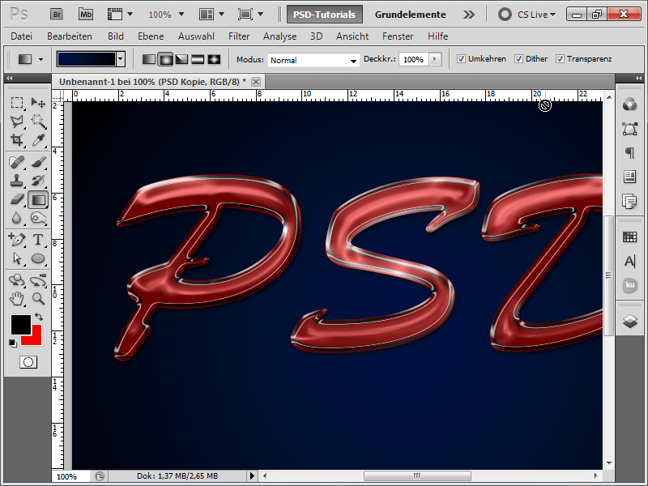Switch to the Grundelemente workspace
Viewport: 648px width, 486px height.
(x=411, y=15)
